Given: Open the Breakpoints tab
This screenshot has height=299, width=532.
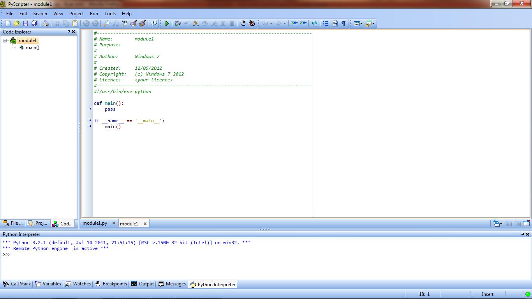Looking at the screenshot, I should tap(111, 284).
